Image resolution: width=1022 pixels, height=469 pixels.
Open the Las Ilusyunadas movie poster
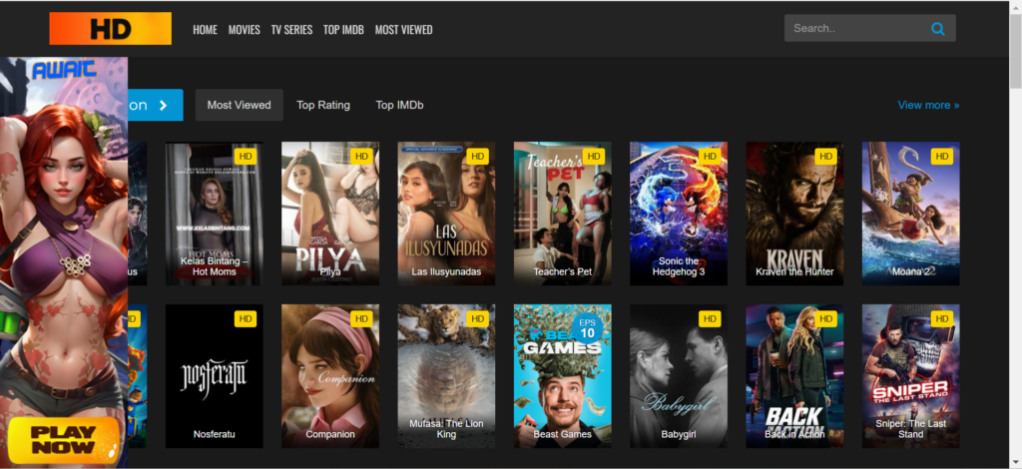(x=446, y=214)
